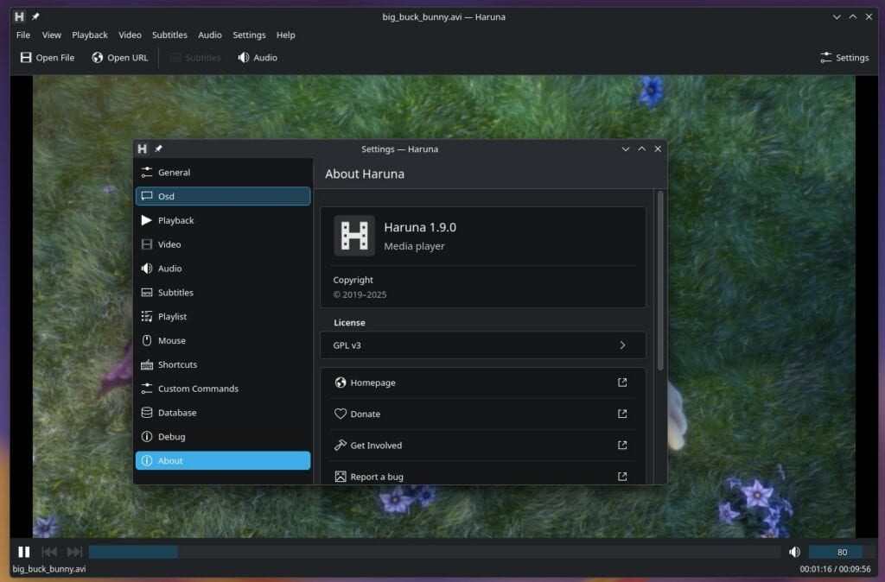Viewport: 885px width, 582px height.
Task: Open Custom Commands settings page
Action: tap(223, 389)
